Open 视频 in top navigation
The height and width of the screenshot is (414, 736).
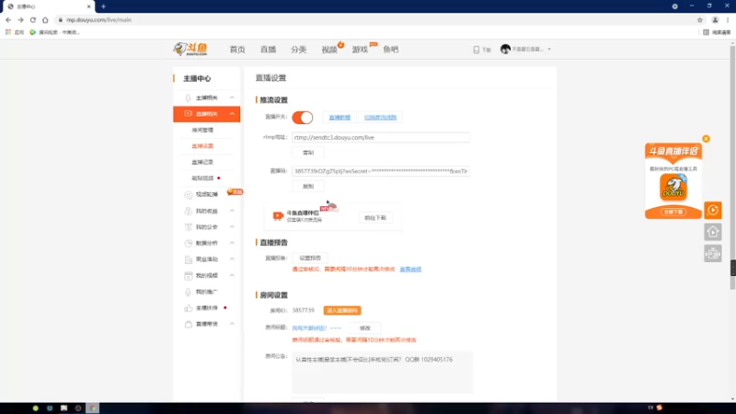coord(329,50)
